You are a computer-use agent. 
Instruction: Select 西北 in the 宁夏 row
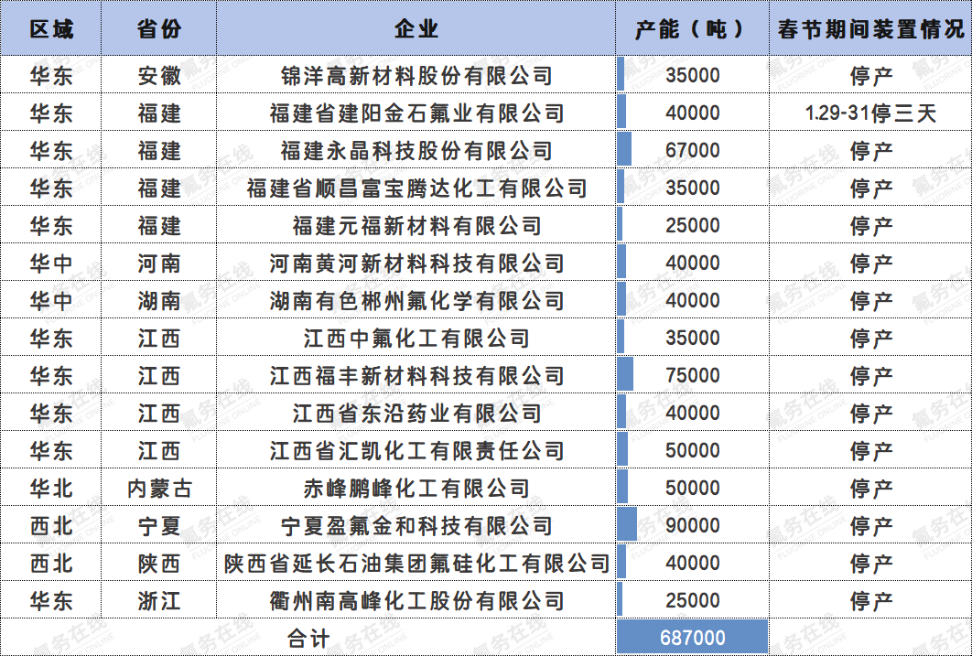tap(51, 526)
